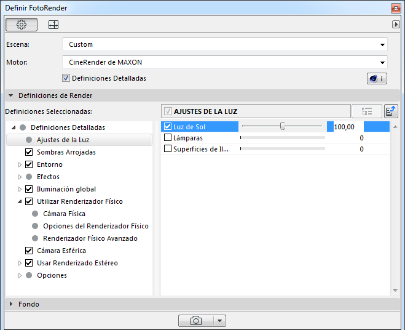Expand the Efectos tree node

point(20,177)
